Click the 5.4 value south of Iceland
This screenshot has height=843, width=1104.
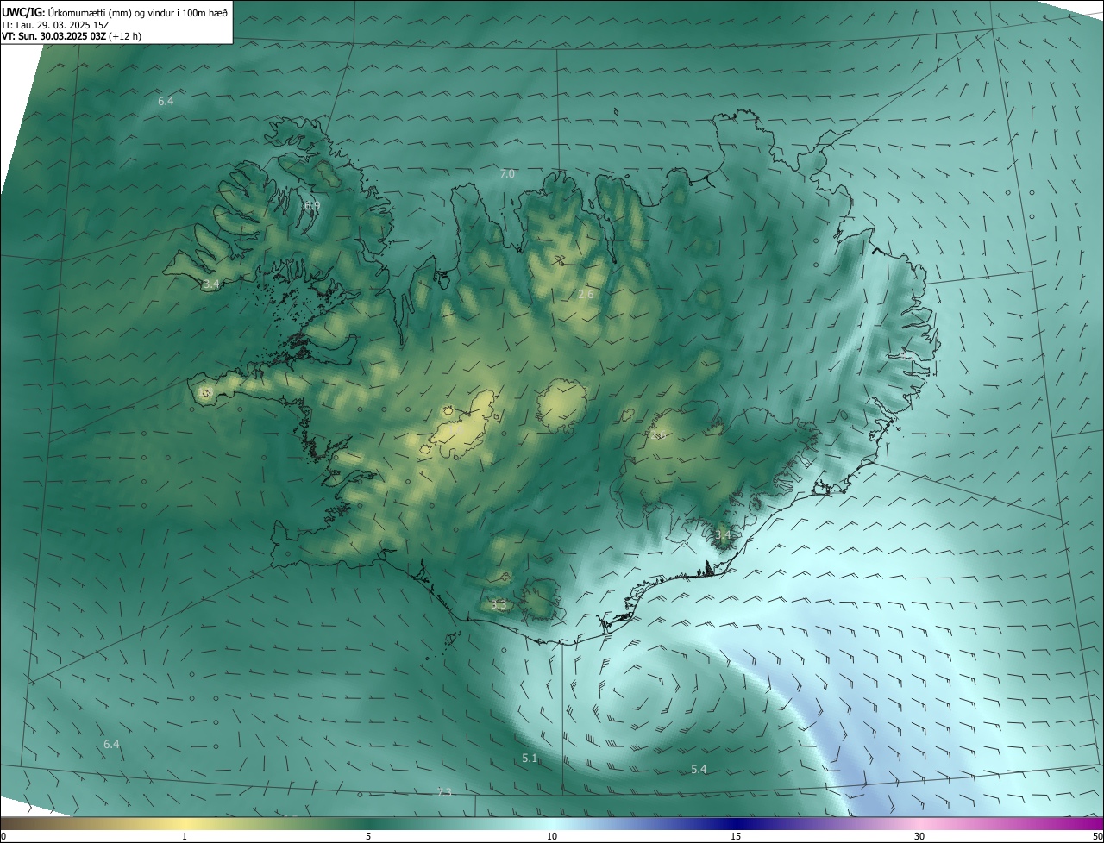pyautogui.click(x=699, y=769)
